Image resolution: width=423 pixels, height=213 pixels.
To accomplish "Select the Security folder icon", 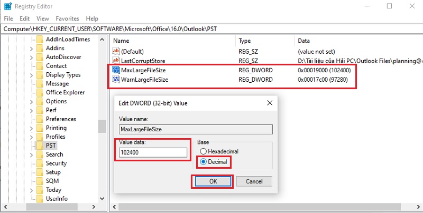I will click(39, 163).
